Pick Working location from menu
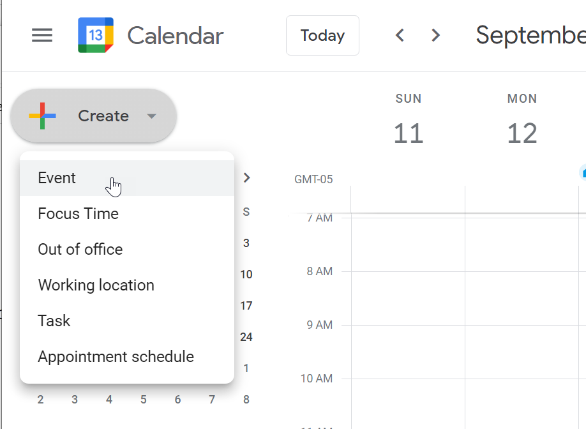Viewport: 586px width, 429px height. point(96,285)
